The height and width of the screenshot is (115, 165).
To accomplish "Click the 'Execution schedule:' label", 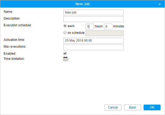I will pos(17,25).
